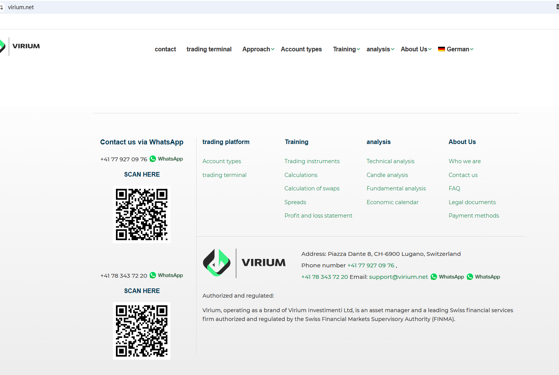
Task: Open the FAQ link
Action: [455, 188]
